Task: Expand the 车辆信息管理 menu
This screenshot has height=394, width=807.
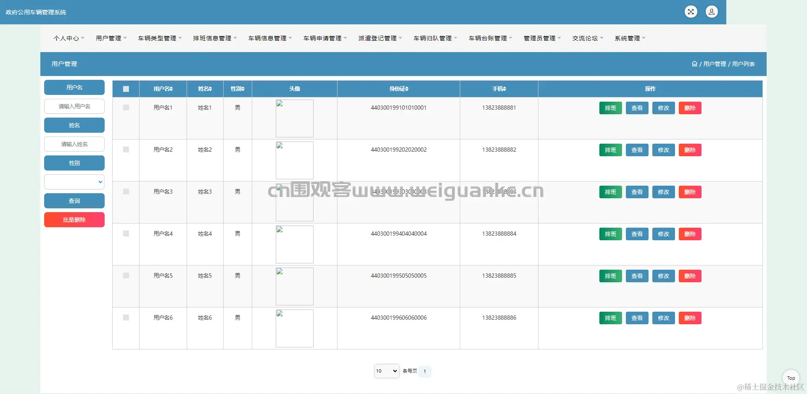Action: pos(270,38)
